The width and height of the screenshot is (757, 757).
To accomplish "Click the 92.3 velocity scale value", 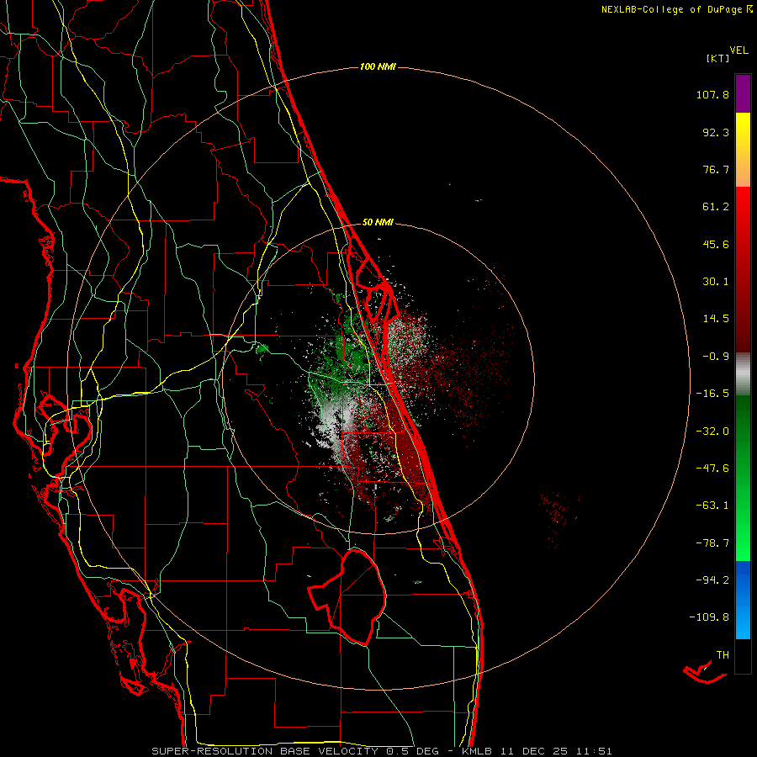I will 716,132.
